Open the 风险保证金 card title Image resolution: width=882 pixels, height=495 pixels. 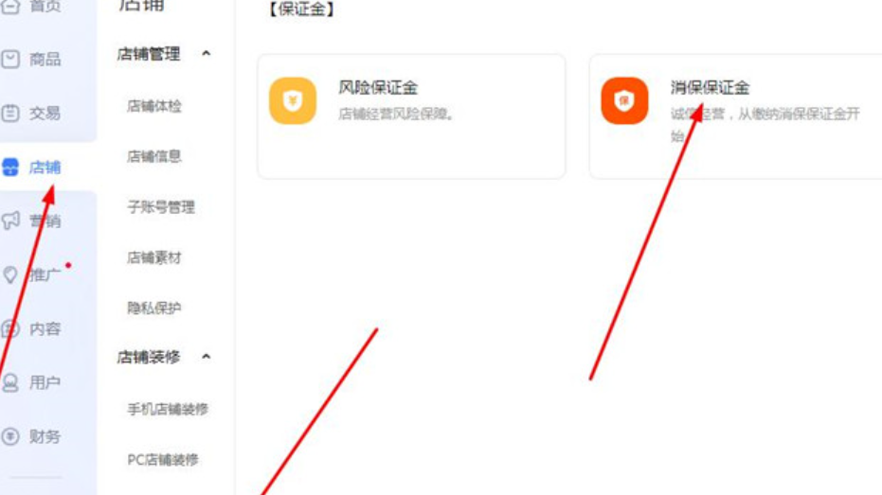(378, 88)
